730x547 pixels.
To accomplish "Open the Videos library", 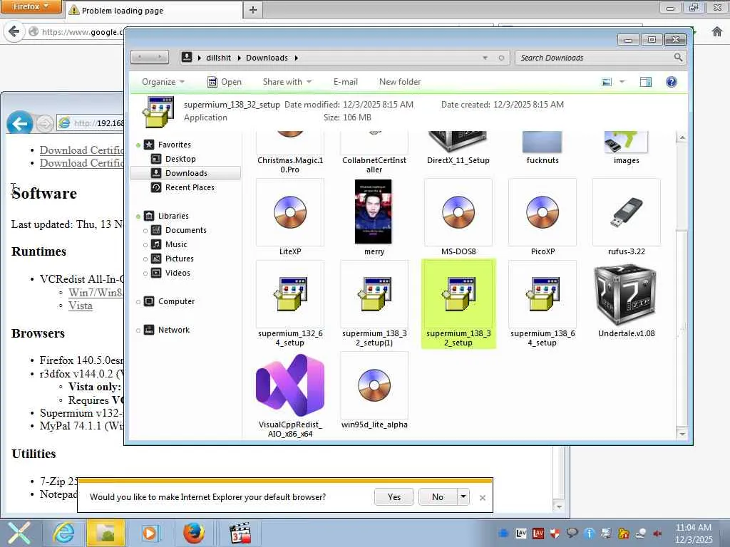I will point(178,273).
